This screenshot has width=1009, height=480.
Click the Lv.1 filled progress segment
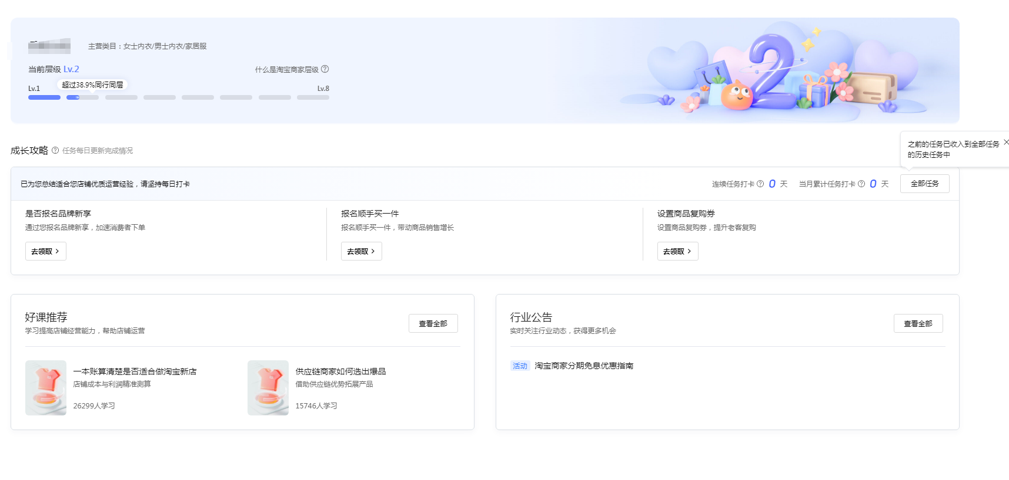tap(44, 97)
